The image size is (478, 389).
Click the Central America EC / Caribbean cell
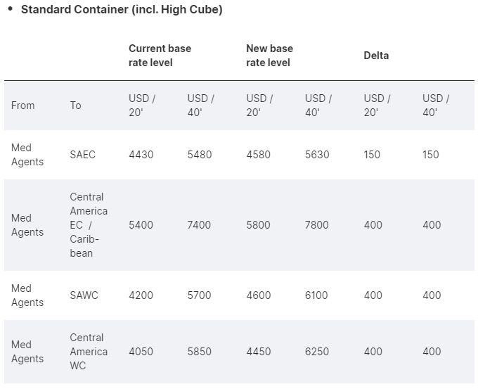coord(89,225)
